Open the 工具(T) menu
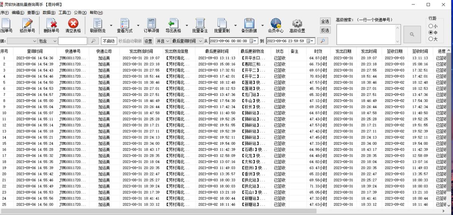Viewport: 453px width, 215px height. pos(65,12)
